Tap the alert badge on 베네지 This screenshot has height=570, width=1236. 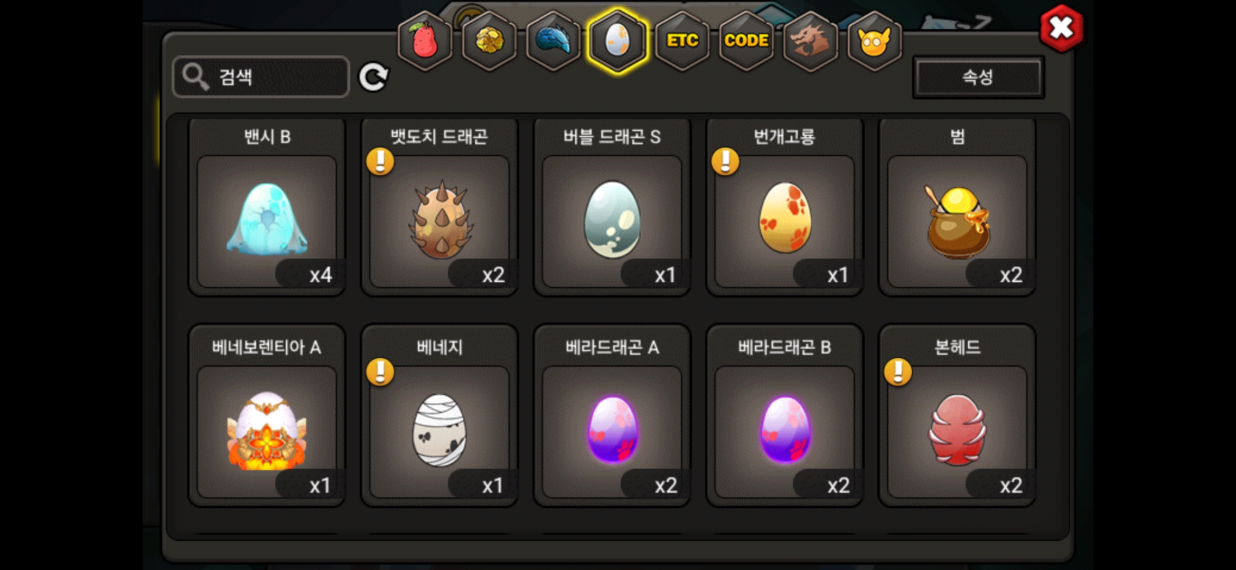(380, 372)
